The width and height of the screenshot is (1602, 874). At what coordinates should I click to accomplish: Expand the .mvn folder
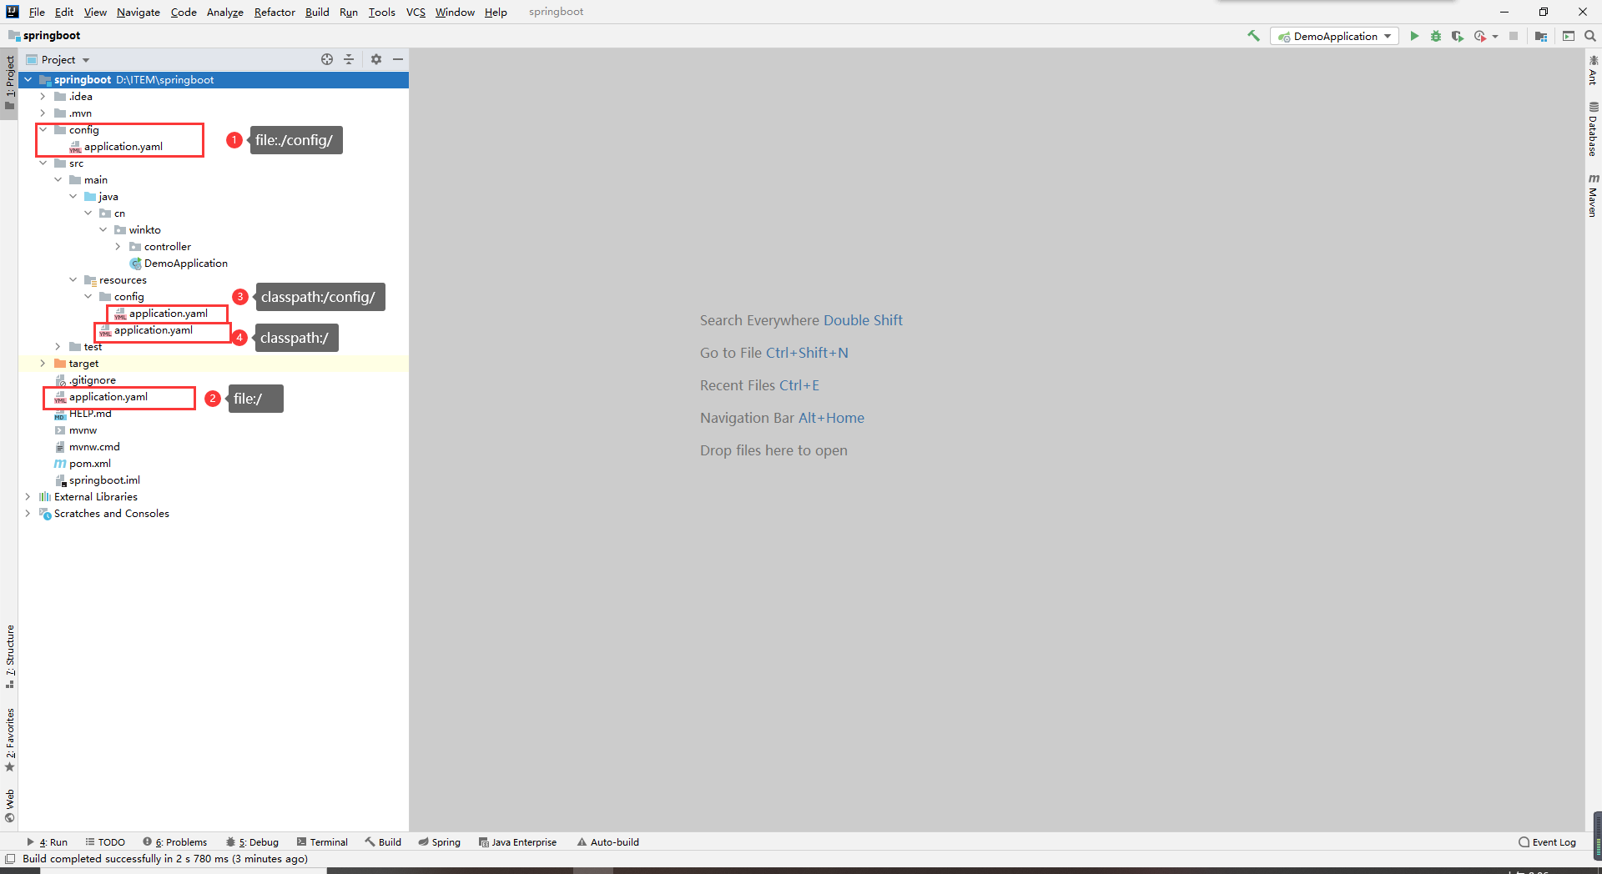click(x=43, y=113)
